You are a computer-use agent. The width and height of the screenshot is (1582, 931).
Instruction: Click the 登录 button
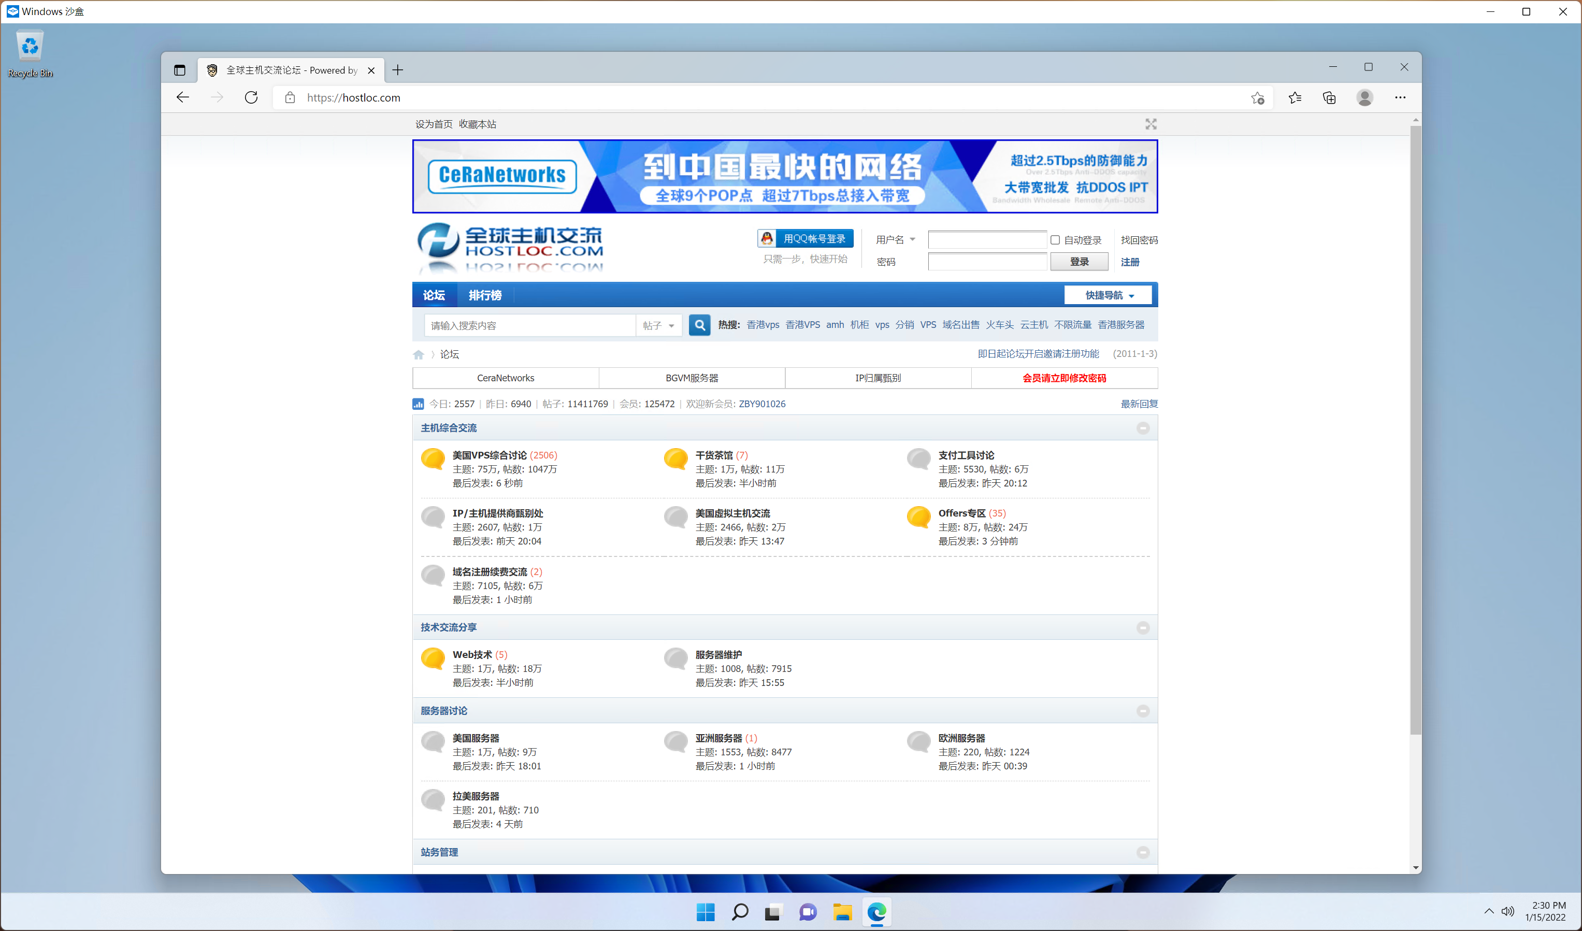click(1078, 262)
